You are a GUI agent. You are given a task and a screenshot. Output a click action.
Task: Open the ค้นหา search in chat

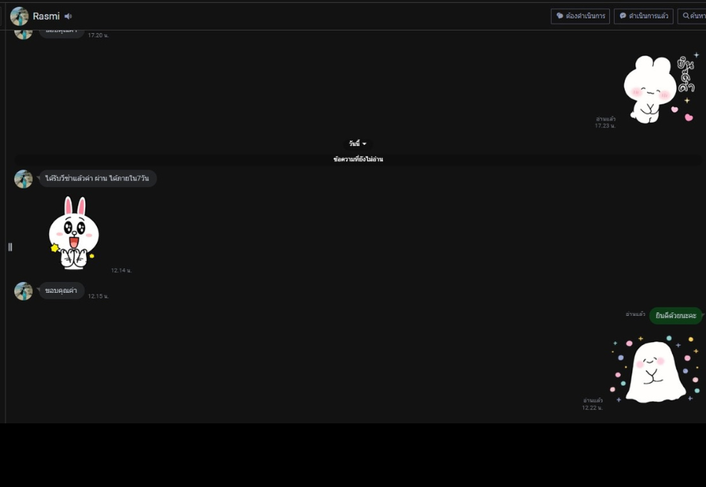click(692, 16)
